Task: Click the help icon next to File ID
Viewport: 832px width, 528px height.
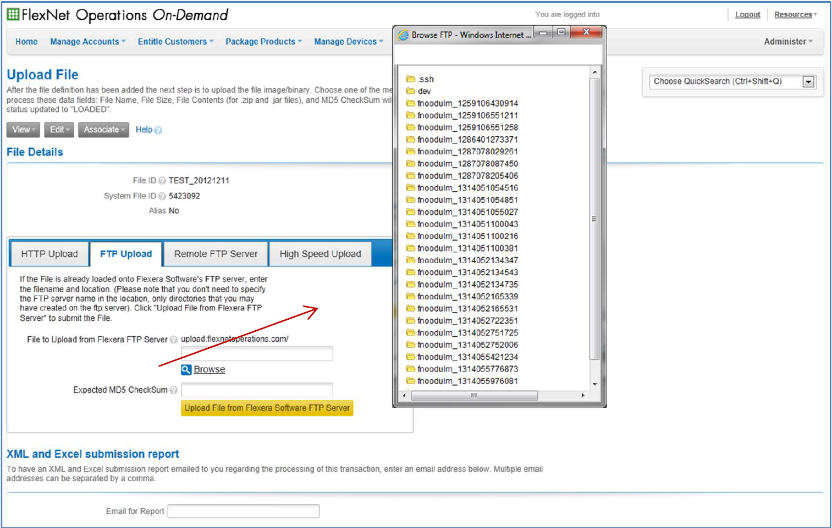Action: coord(162,181)
